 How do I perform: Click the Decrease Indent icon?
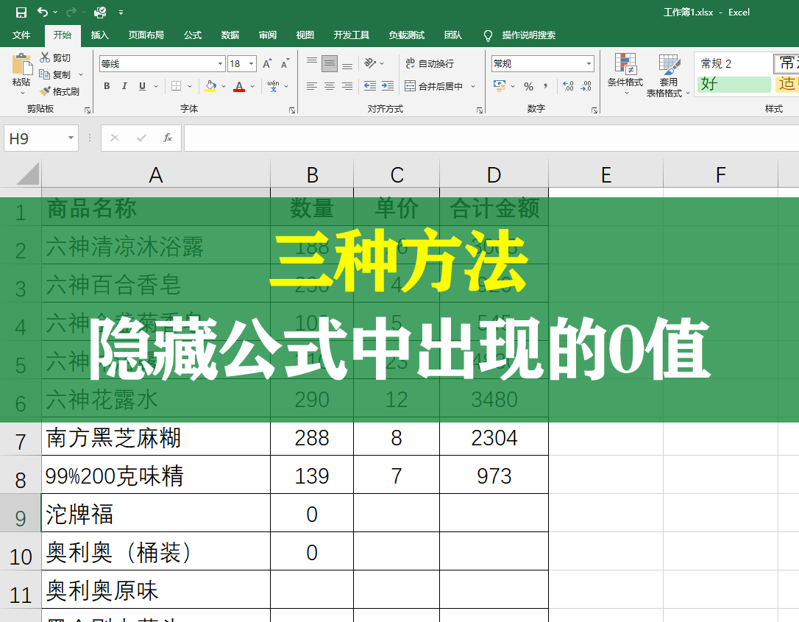(370, 86)
